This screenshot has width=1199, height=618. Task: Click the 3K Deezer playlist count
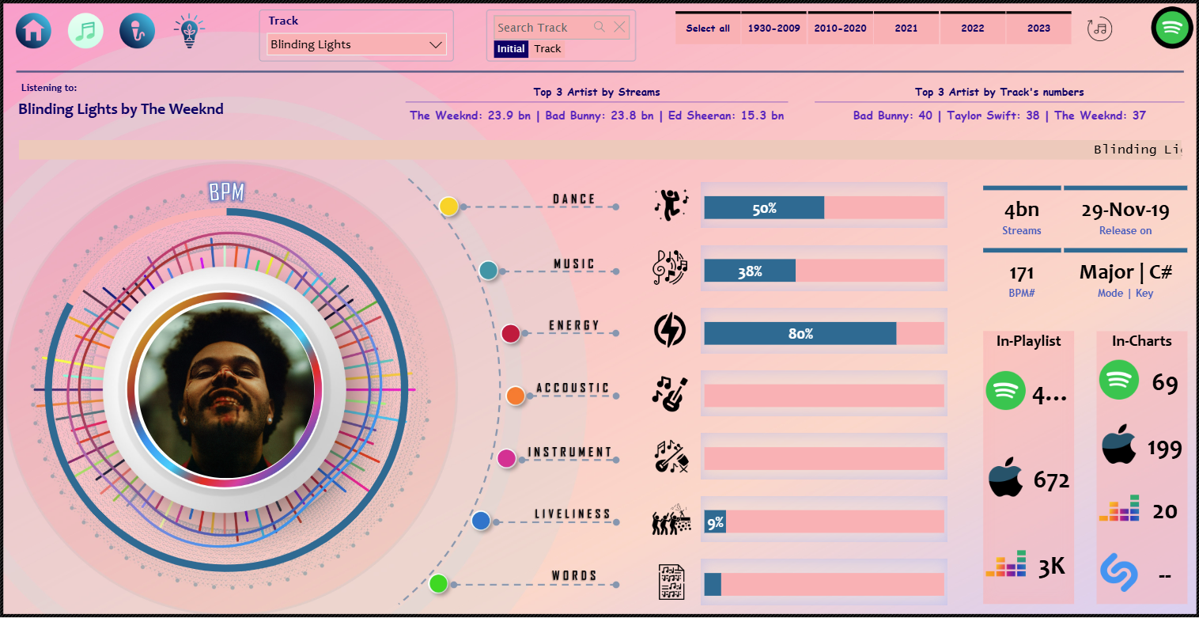[x=1051, y=566]
